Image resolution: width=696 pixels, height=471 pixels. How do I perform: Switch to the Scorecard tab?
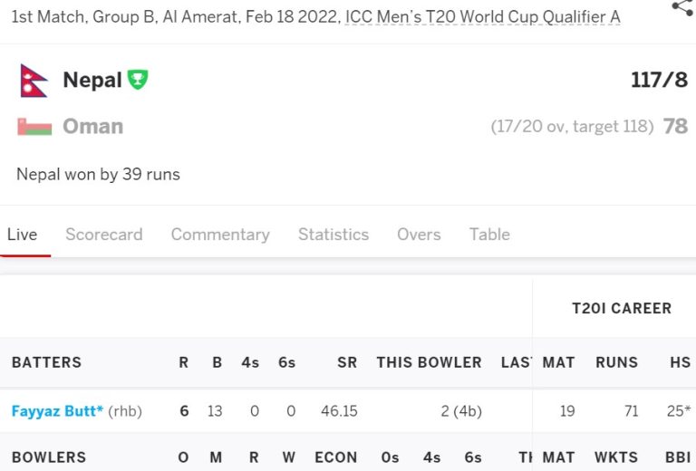(103, 235)
